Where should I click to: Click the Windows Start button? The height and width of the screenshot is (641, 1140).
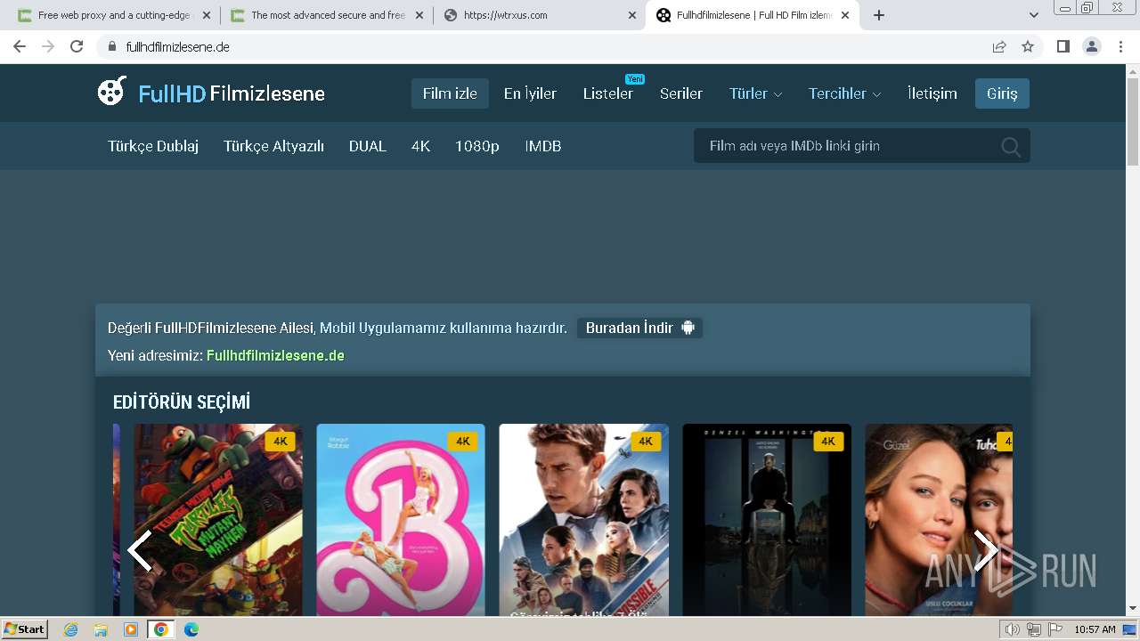point(24,629)
